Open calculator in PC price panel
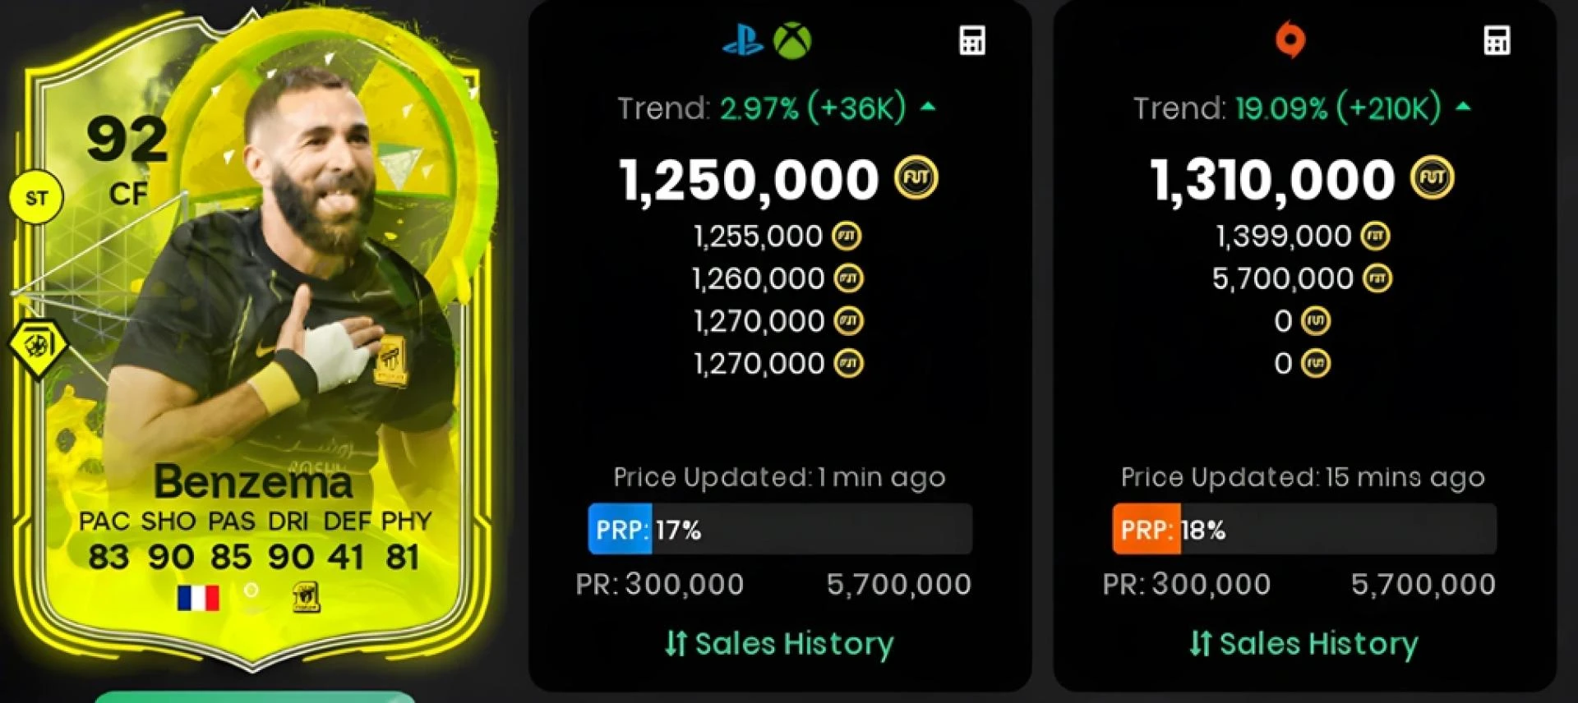The height and width of the screenshot is (703, 1578). tap(1497, 40)
